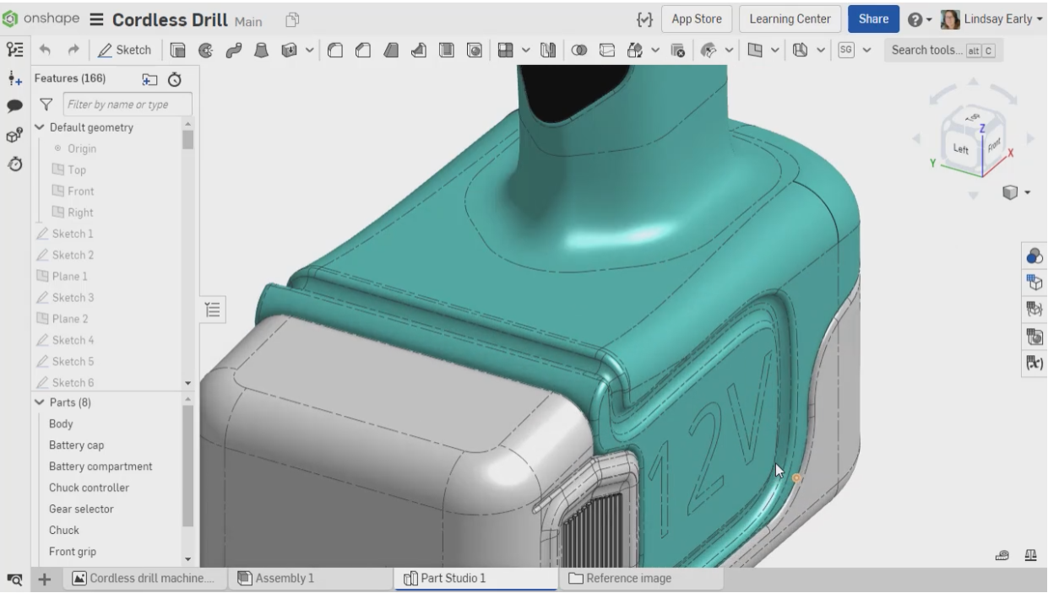Select the Transform tool icon
The width and height of the screenshot is (1048, 593).
pyautogui.click(x=634, y=50)
